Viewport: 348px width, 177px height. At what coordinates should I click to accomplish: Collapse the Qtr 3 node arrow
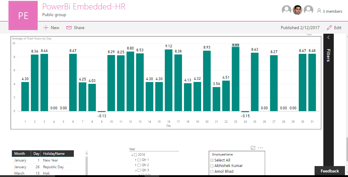pyautogui.click(x=136, y=170)
